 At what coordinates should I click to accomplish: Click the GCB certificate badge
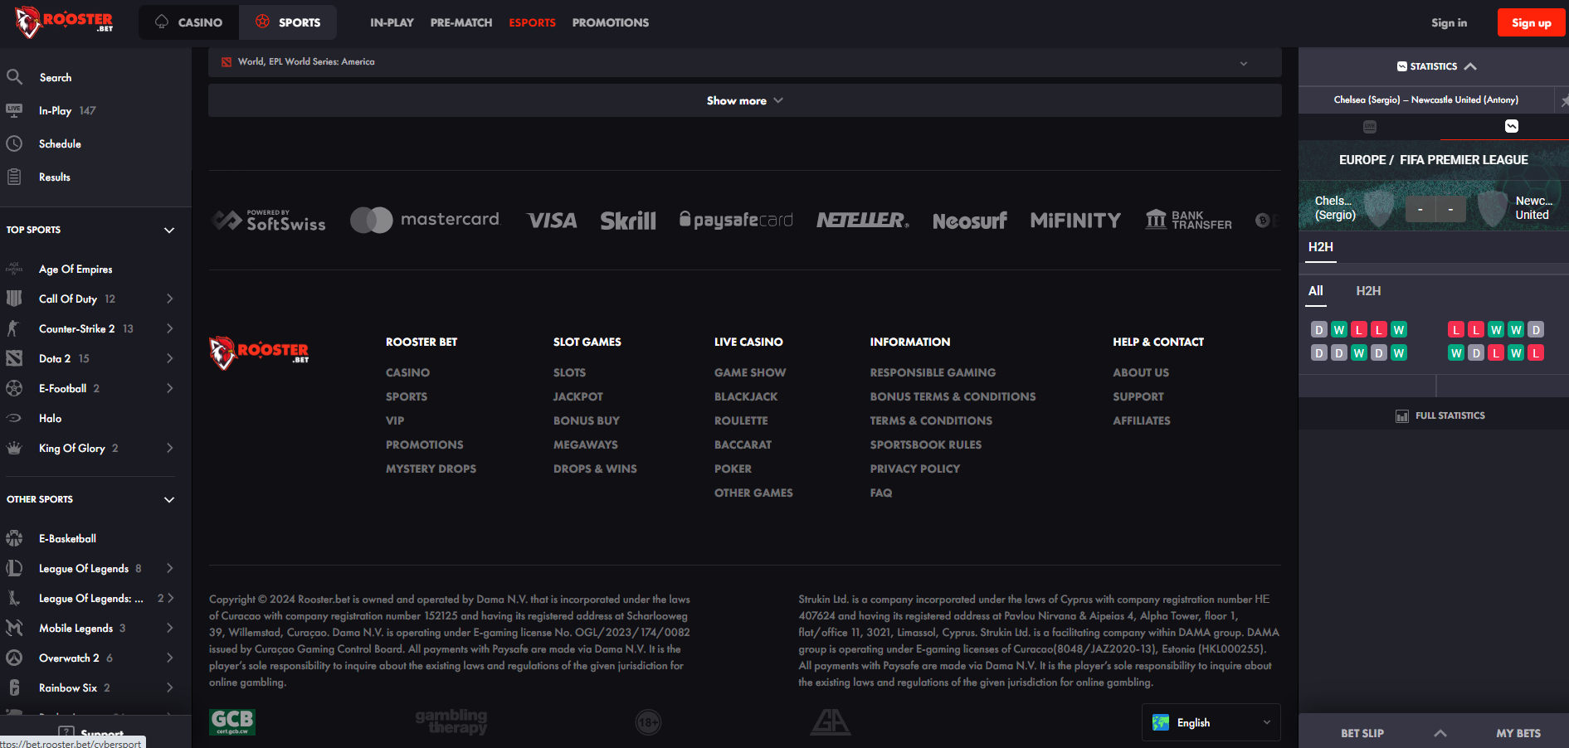[x=232, y=721]
